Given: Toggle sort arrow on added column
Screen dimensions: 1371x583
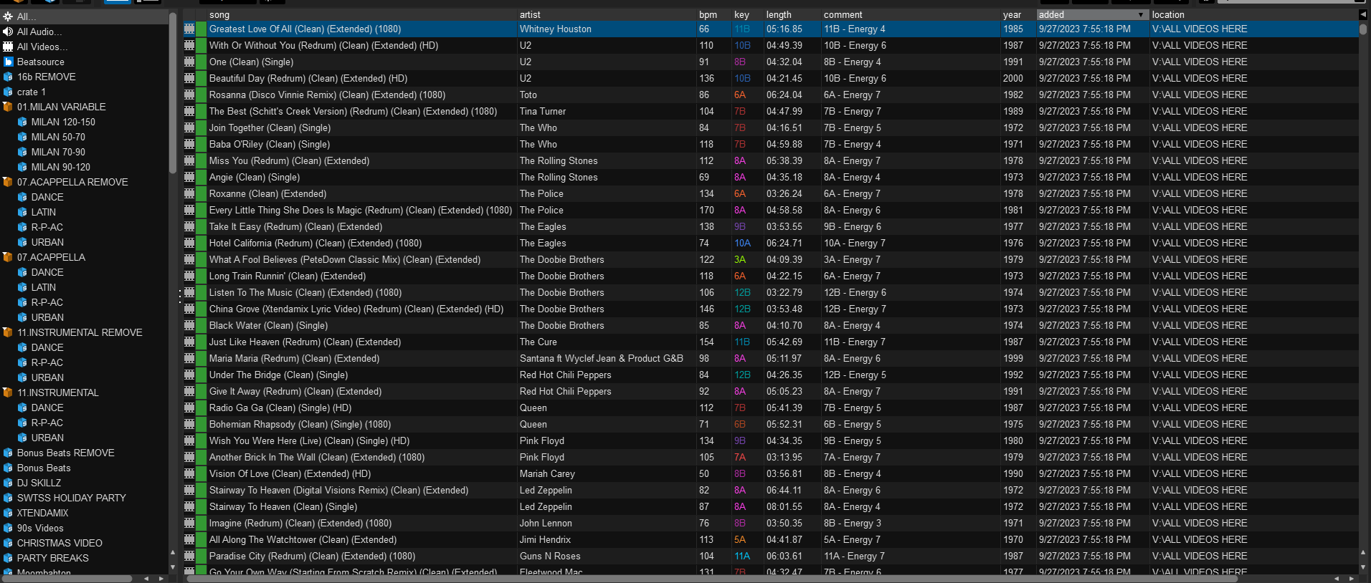Looking at the screenshot, I should [x=1140, y=14].
